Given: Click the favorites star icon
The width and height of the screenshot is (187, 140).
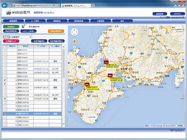Looking at the screenshot, I should pyautogui.click(x=179, y=6).
